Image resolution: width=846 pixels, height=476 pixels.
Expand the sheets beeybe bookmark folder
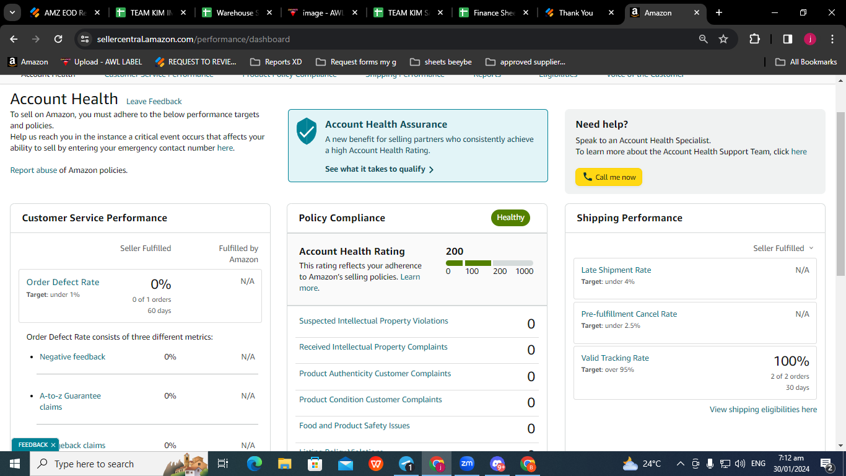(x=440, y=62)
